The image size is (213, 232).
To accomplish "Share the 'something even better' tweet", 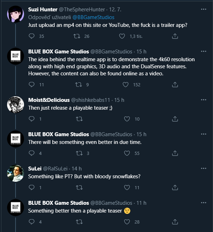I will point(175,153).
